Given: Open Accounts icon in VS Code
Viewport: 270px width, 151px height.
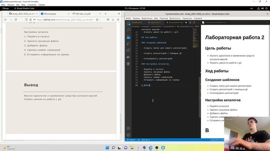Looking at the screenshot, I should pos(128,128).
